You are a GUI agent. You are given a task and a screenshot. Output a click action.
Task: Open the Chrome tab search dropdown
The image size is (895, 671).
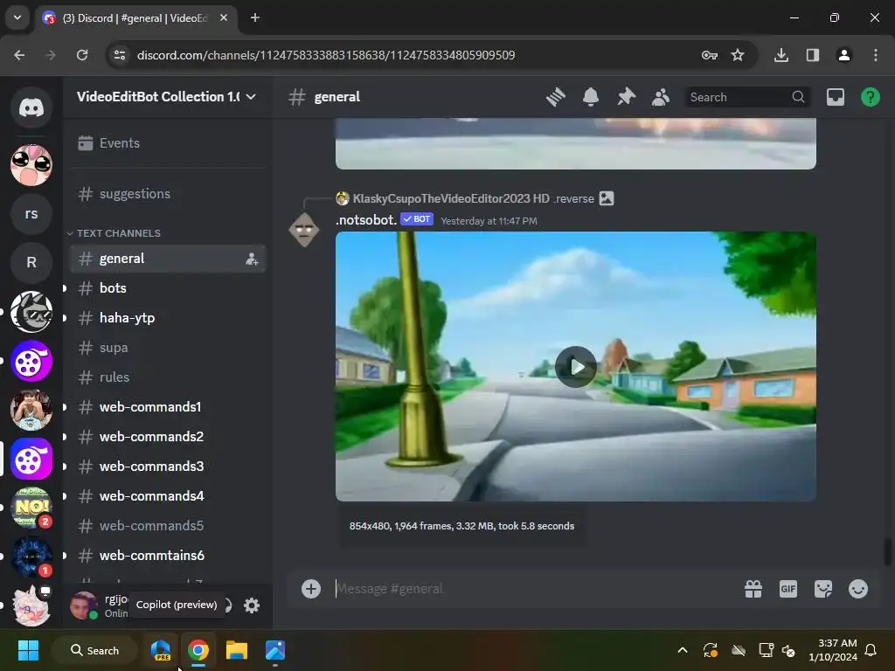coord(17,17)
